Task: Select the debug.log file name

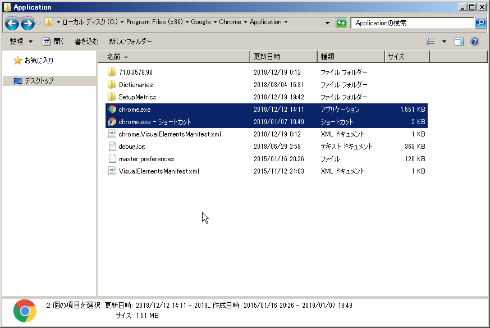Action: pyautogui.click(x=132, y=147)
